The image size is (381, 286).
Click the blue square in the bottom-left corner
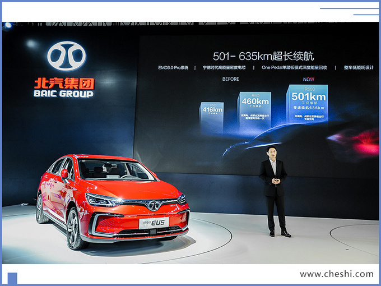pos(12,278)
